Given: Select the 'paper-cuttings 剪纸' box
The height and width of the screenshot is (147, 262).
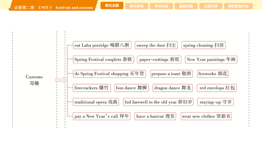Looking at the screenshot, I should (x=159, y=60).
